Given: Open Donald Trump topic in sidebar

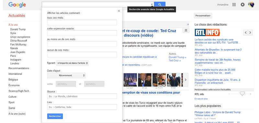Looking at the screenshot, I should pyautogui.click(x=18, y=29).
